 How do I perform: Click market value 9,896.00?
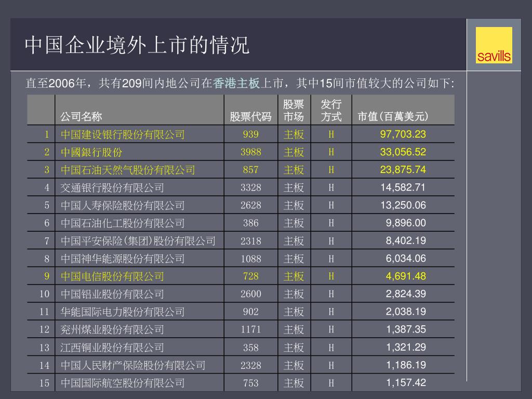pos(406,222)
